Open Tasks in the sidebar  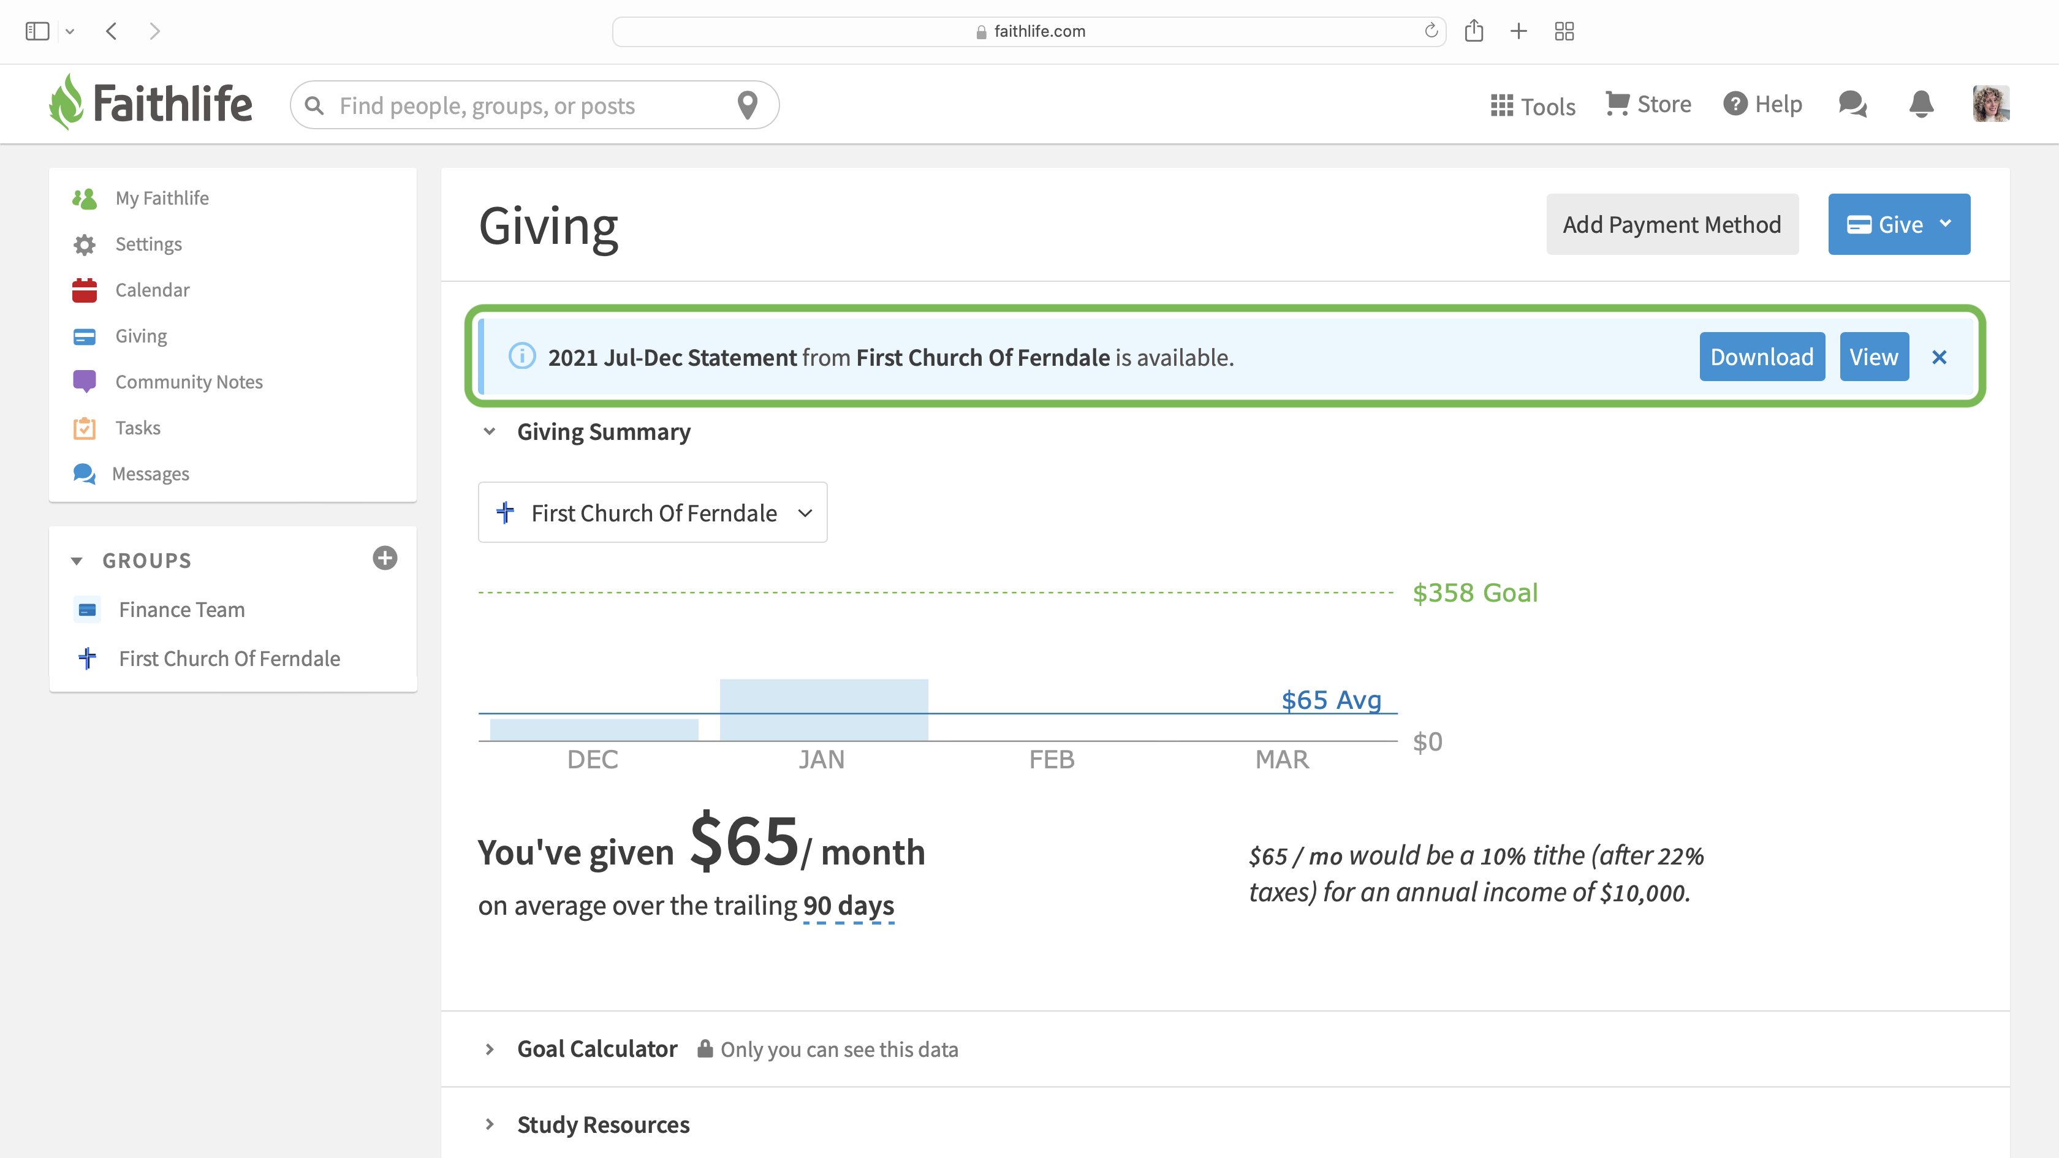click(138, 428)
